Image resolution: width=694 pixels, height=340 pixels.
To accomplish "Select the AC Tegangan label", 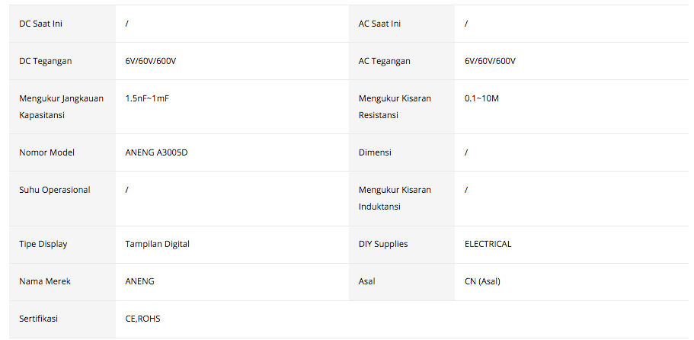I will (384, 61).
